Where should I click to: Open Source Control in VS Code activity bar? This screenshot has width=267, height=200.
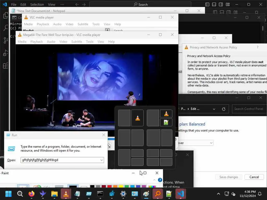6,40
